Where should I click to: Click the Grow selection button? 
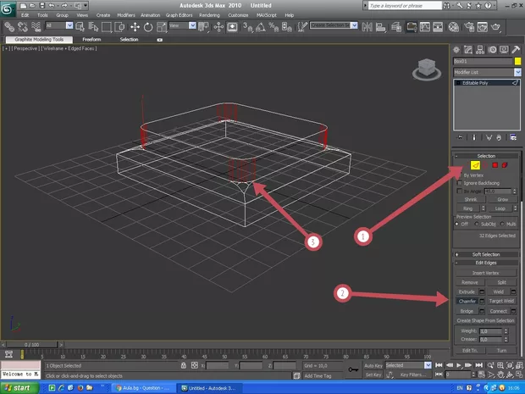click(501, 200)
